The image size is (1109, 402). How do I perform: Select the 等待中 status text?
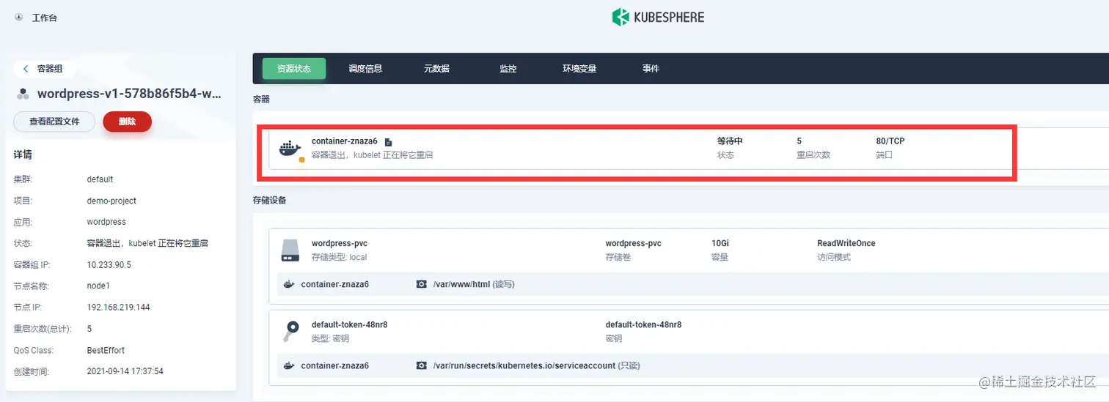(x=730, y=141)
